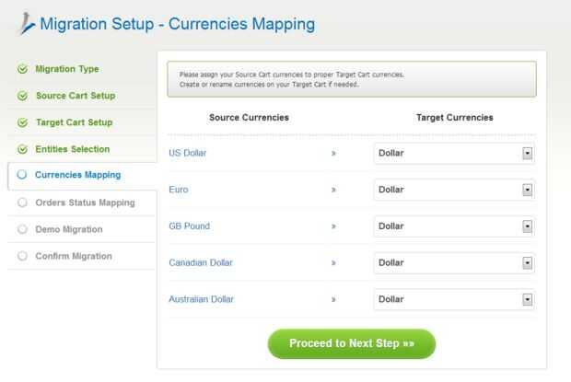Click the checkmark icon beside Entities Selection
The image size is (571, 382).
[22, 149]
